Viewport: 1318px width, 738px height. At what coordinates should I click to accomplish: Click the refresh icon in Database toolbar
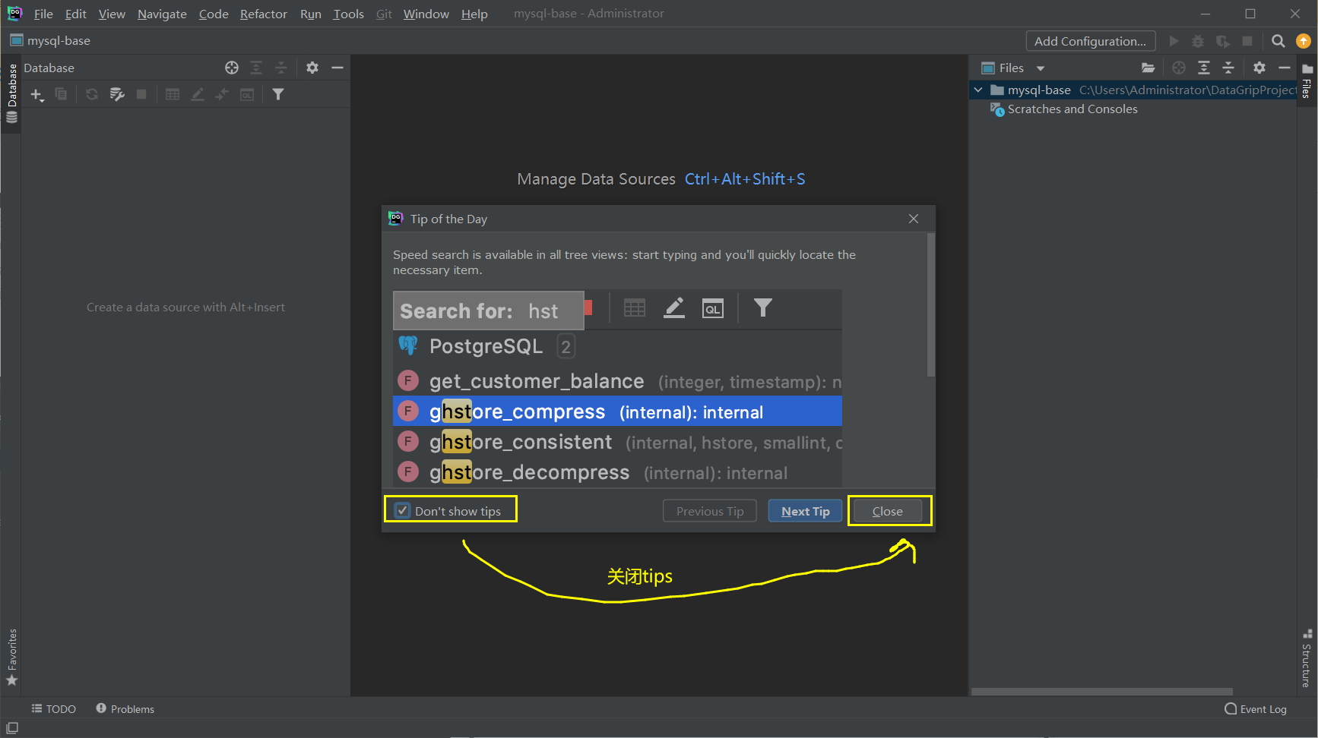click(92, 94)
